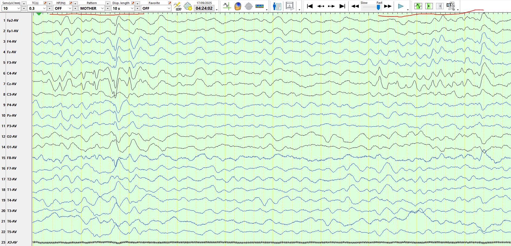Screen dimensions: 511x246
Task: Click the Disp. length down arrow
Action: tap(138, 8)
